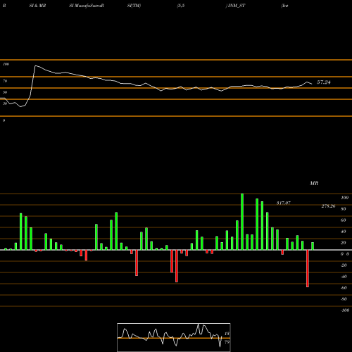Screen dimensions: 352x352
Task: Open the mini overview chart thumbnail
Action: (174, 337)
